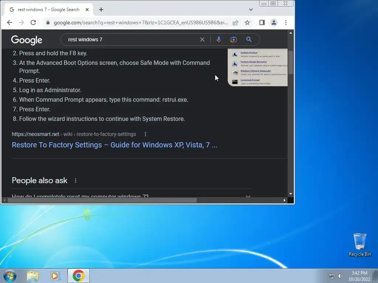
Task: Click the 'Follow the wizard instructions' step
Action: [102, 119]
